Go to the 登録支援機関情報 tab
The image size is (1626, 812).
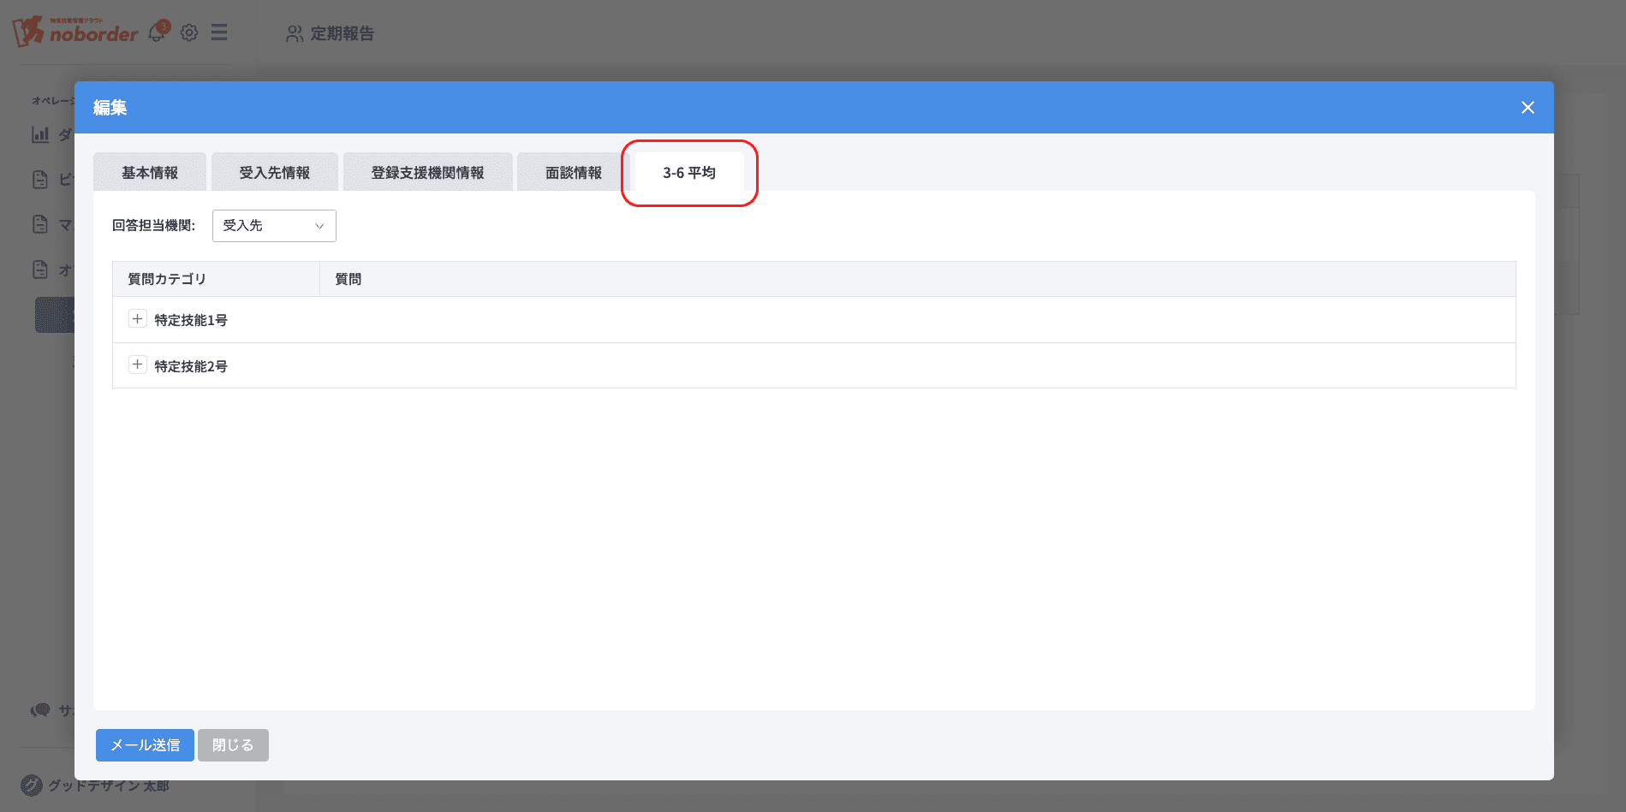coord(427,173)
